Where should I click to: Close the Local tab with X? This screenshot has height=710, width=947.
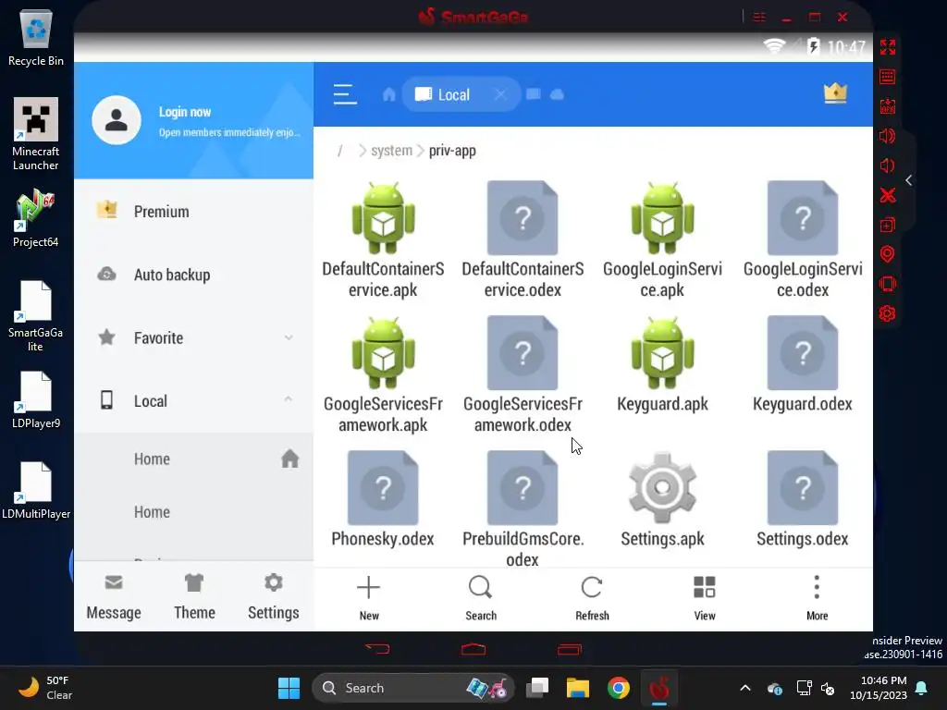tap(500, 95)
